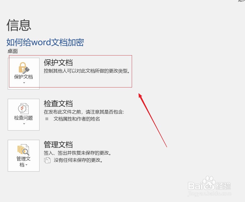Viewport: 245px width, 202px height.
Task: Click the lock and key Protect Document icon
Action: point(24,68)
